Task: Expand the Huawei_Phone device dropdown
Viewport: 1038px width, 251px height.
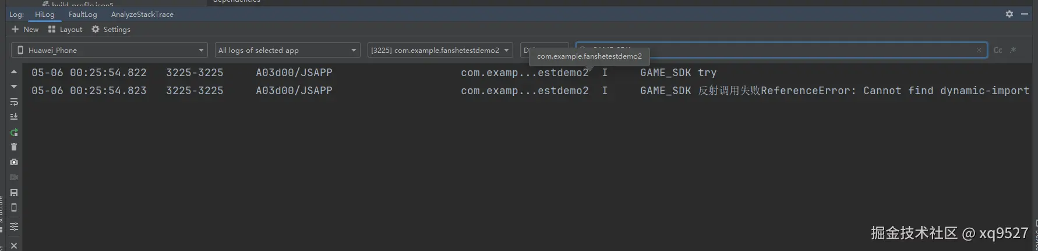Action: click(110, 51)
